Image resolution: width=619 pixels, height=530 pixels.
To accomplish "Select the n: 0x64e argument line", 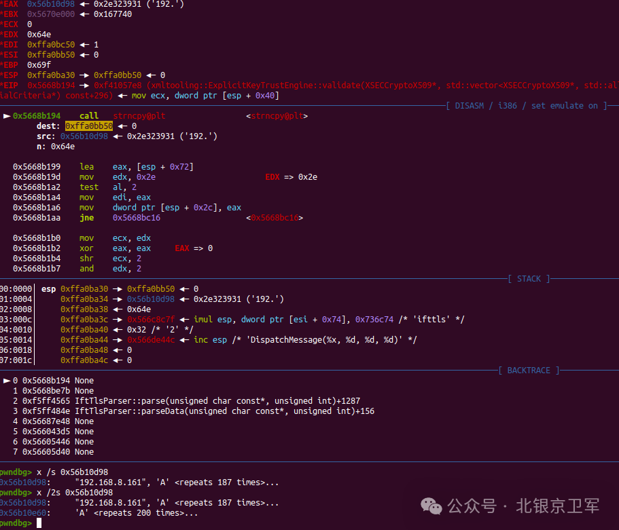I will coord(56,147).
